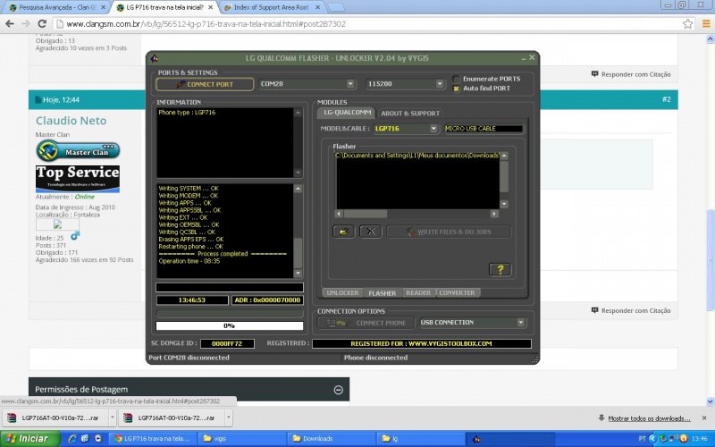Select the FLASHER tab
This screenshot has height=447, width=715.
(x=383, y=293)
